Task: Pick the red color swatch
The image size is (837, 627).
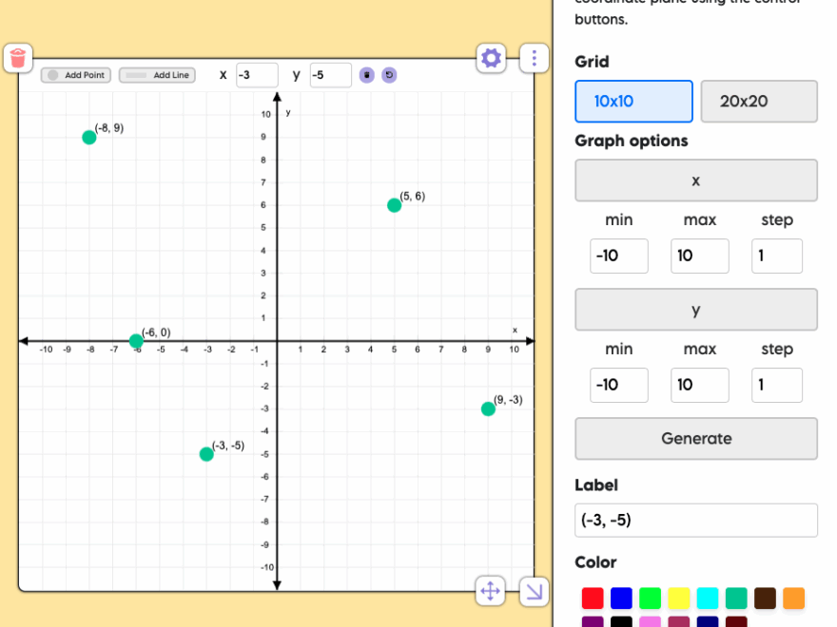Action: point(593,598)
